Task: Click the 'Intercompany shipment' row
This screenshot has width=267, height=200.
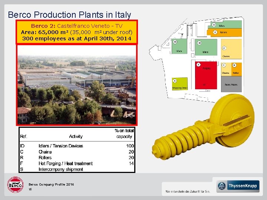Action: [x=77, y=169]
